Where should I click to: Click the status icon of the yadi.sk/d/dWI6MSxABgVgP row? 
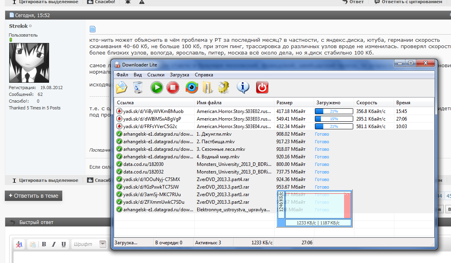[119, 119]
